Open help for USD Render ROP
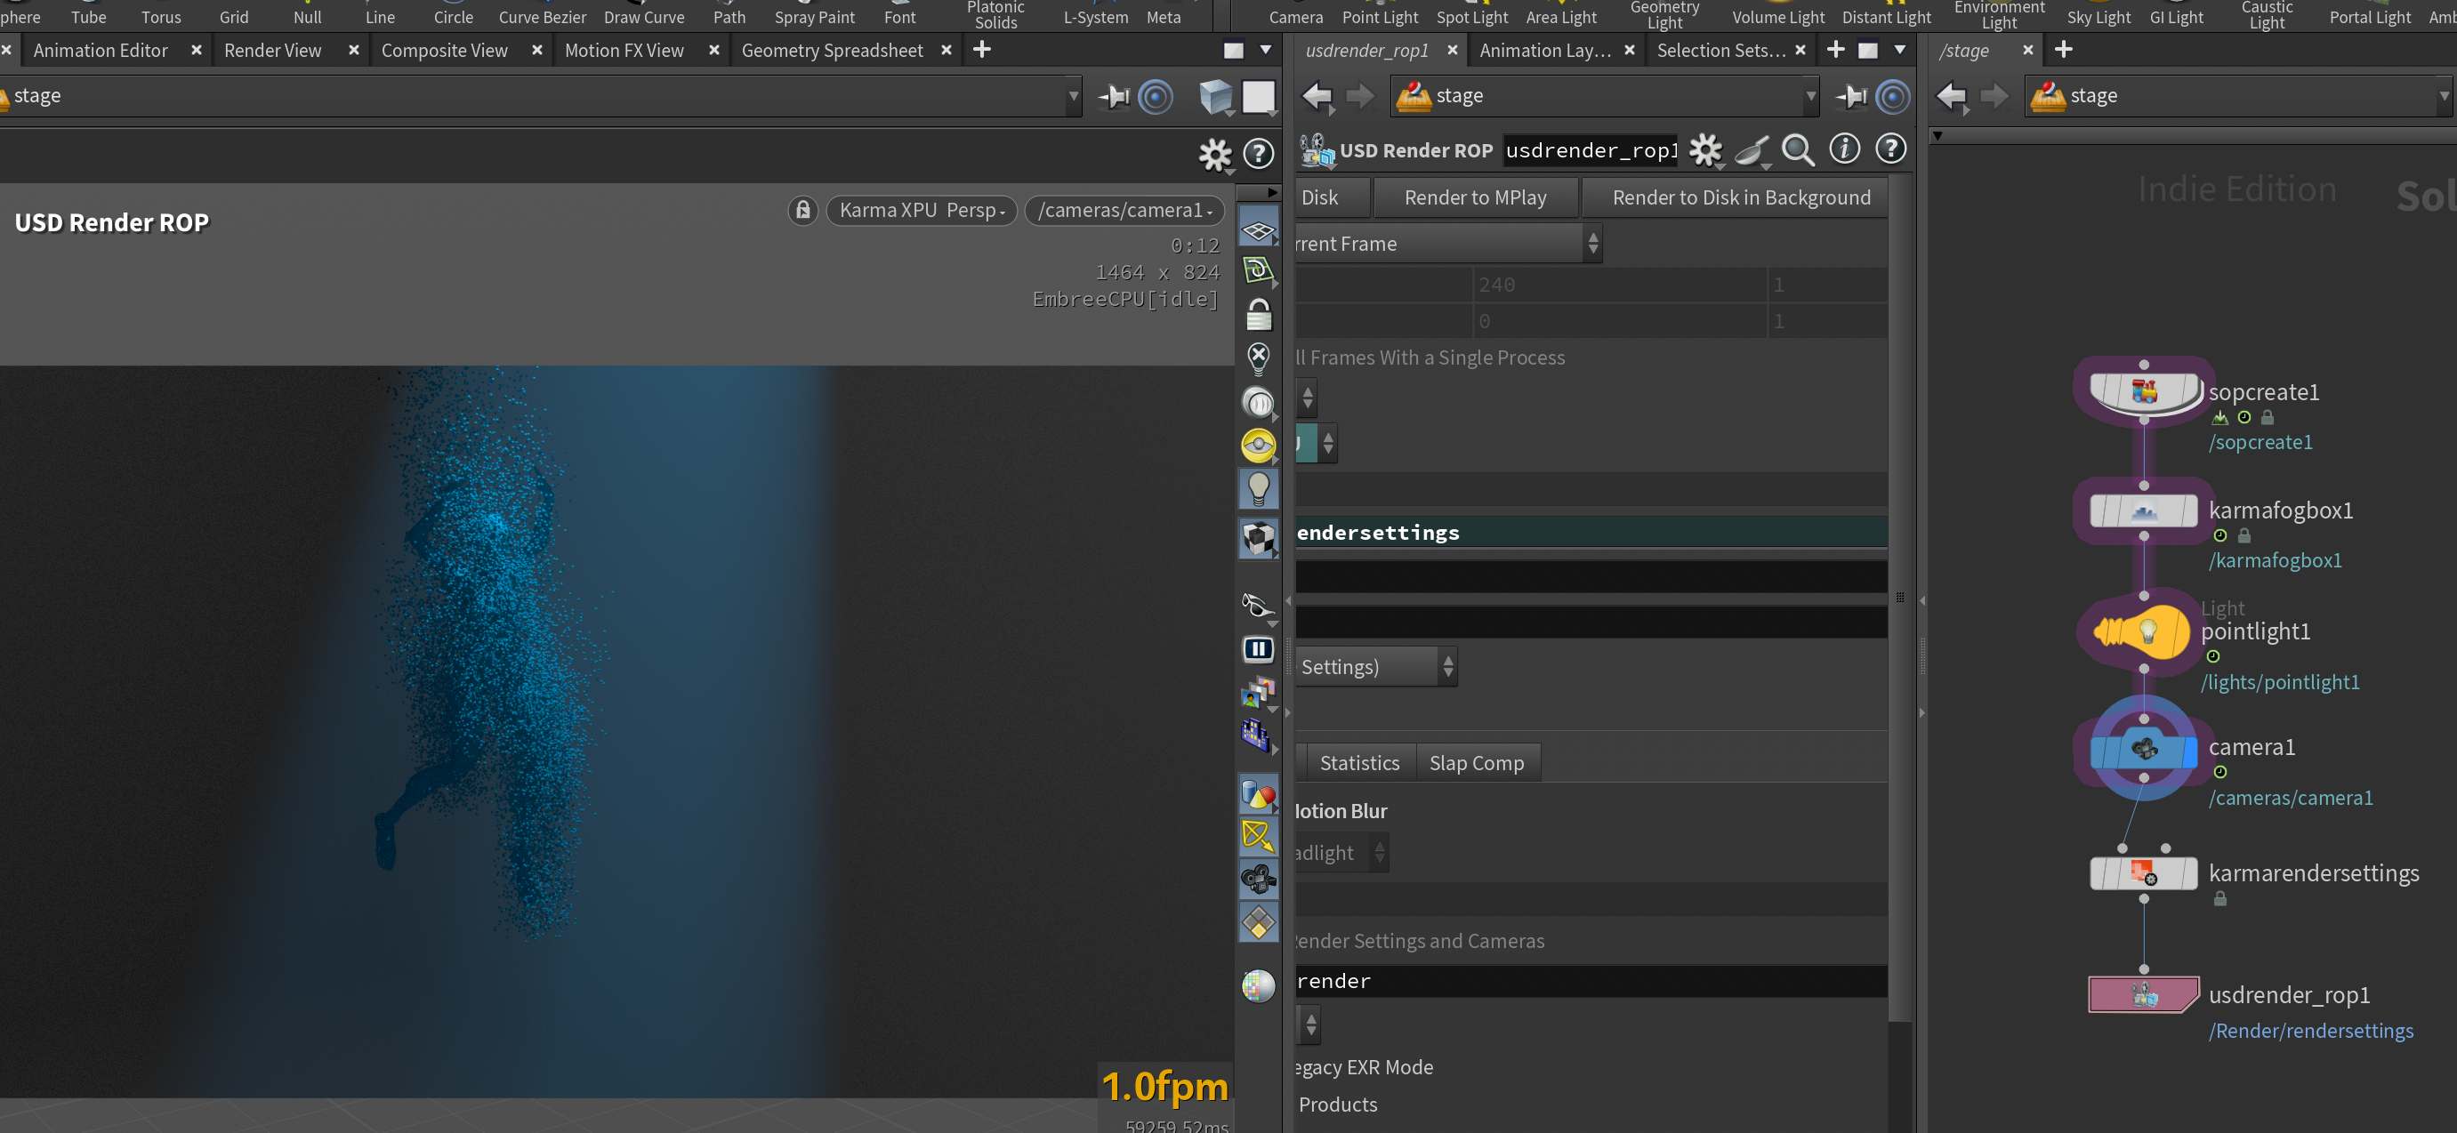2457x1133 pixels. coord(1890,149)
